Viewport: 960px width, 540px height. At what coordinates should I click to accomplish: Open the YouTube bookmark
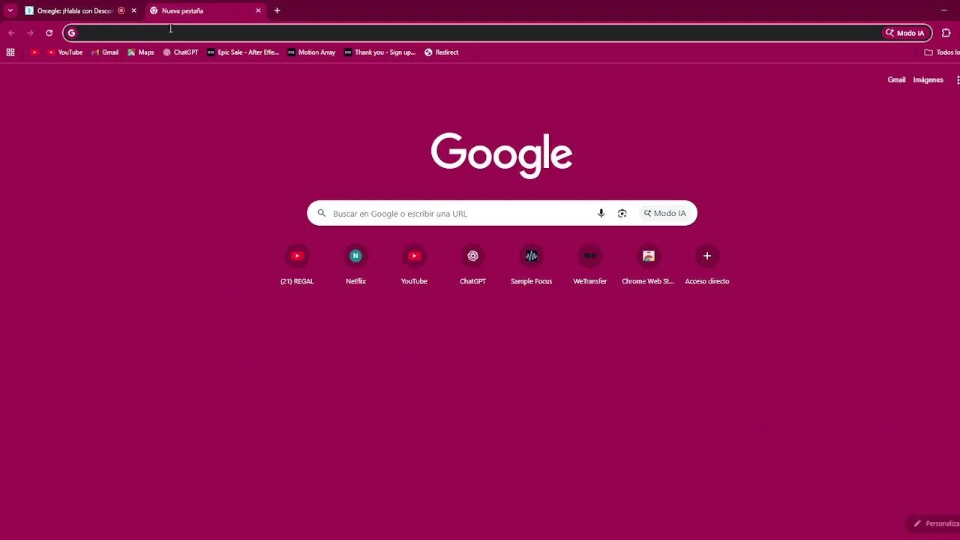click(x=65, y=52)
